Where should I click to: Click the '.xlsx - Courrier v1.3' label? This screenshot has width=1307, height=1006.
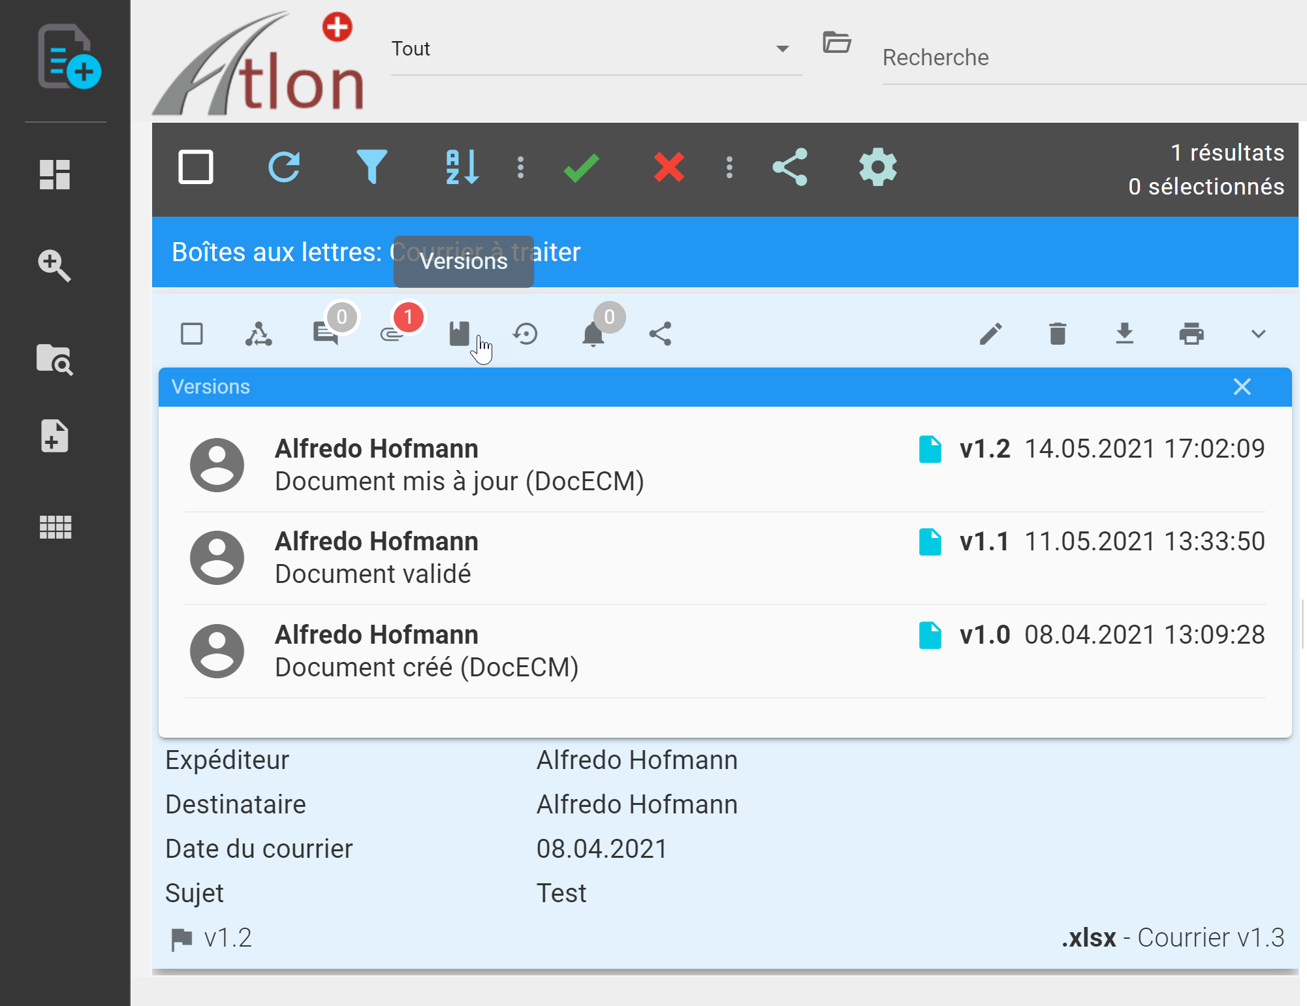pos(1173,937)
